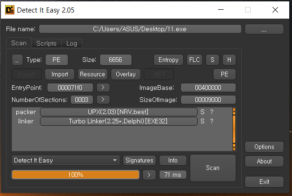Click the scrollbar up arrow in results
292x196 pixels.
234,112
